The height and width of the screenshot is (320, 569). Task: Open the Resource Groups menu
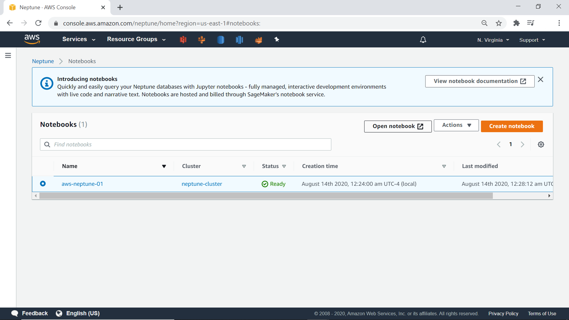pyautogui.click(x=136, y=39)
